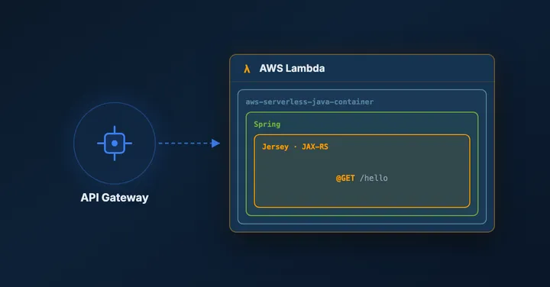
Task: Click the "Jersey · JAX-RS" label
Action: [295, 147]
